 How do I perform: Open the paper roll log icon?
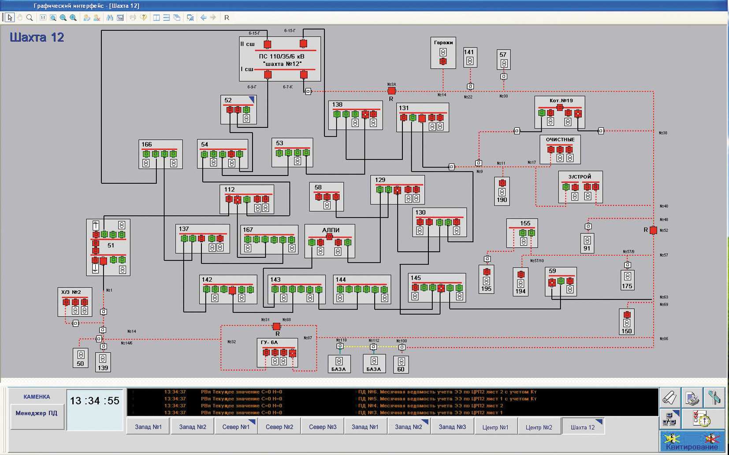[x=669, y=398]
